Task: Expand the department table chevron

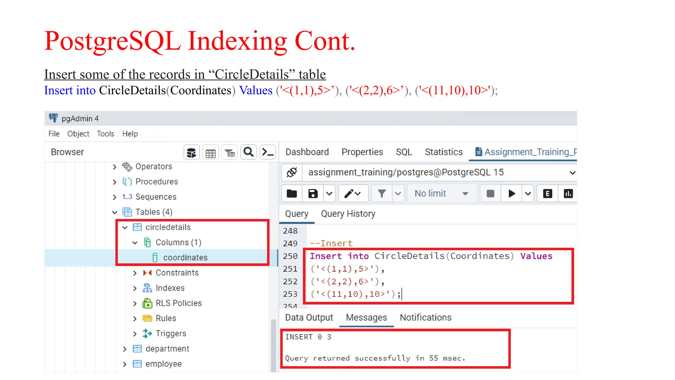Action: pos(125,349)
